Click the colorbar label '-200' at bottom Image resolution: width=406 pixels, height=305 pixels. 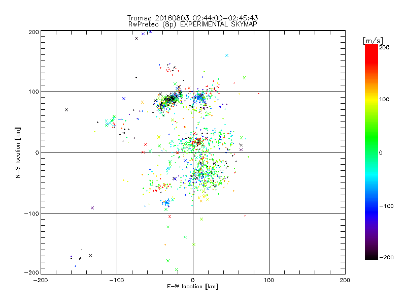(386, 257)
